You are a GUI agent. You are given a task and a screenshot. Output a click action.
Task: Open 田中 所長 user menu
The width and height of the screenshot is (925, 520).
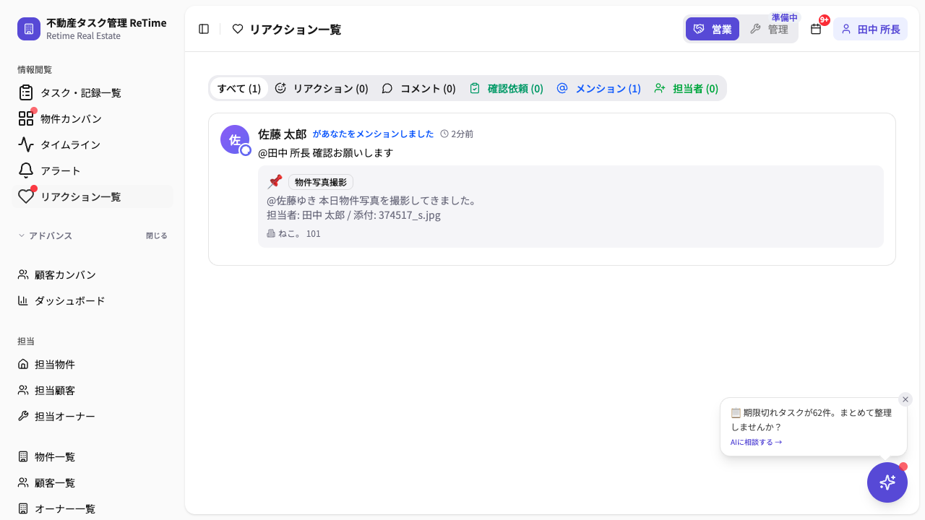pyautogui.click(x=870, y=29)
